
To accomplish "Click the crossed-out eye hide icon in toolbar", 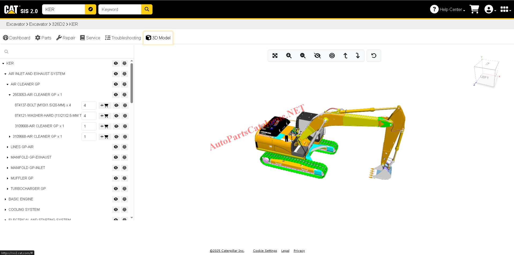I will 317,56.
